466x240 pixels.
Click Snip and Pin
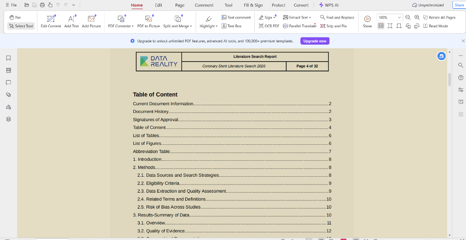click(x=334, y=26)
